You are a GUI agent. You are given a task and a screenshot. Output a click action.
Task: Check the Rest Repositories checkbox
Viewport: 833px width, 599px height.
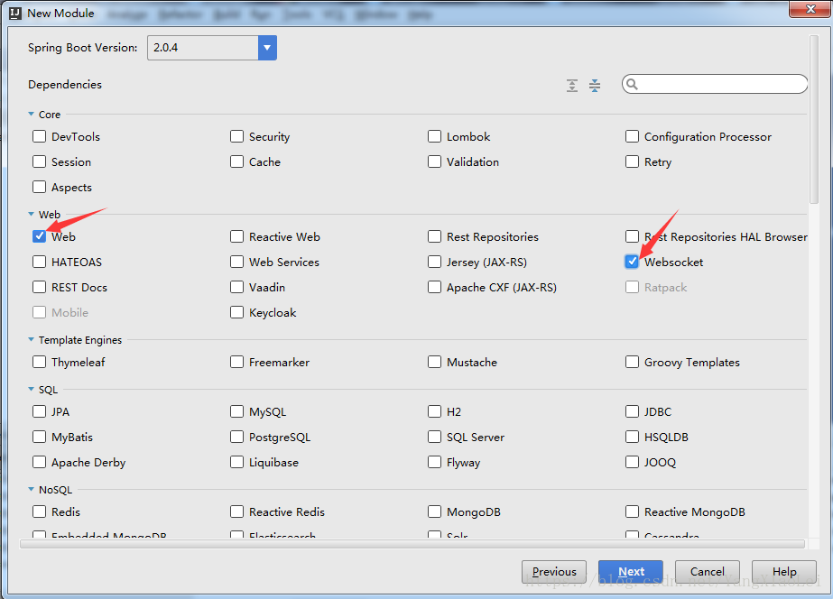435,236
